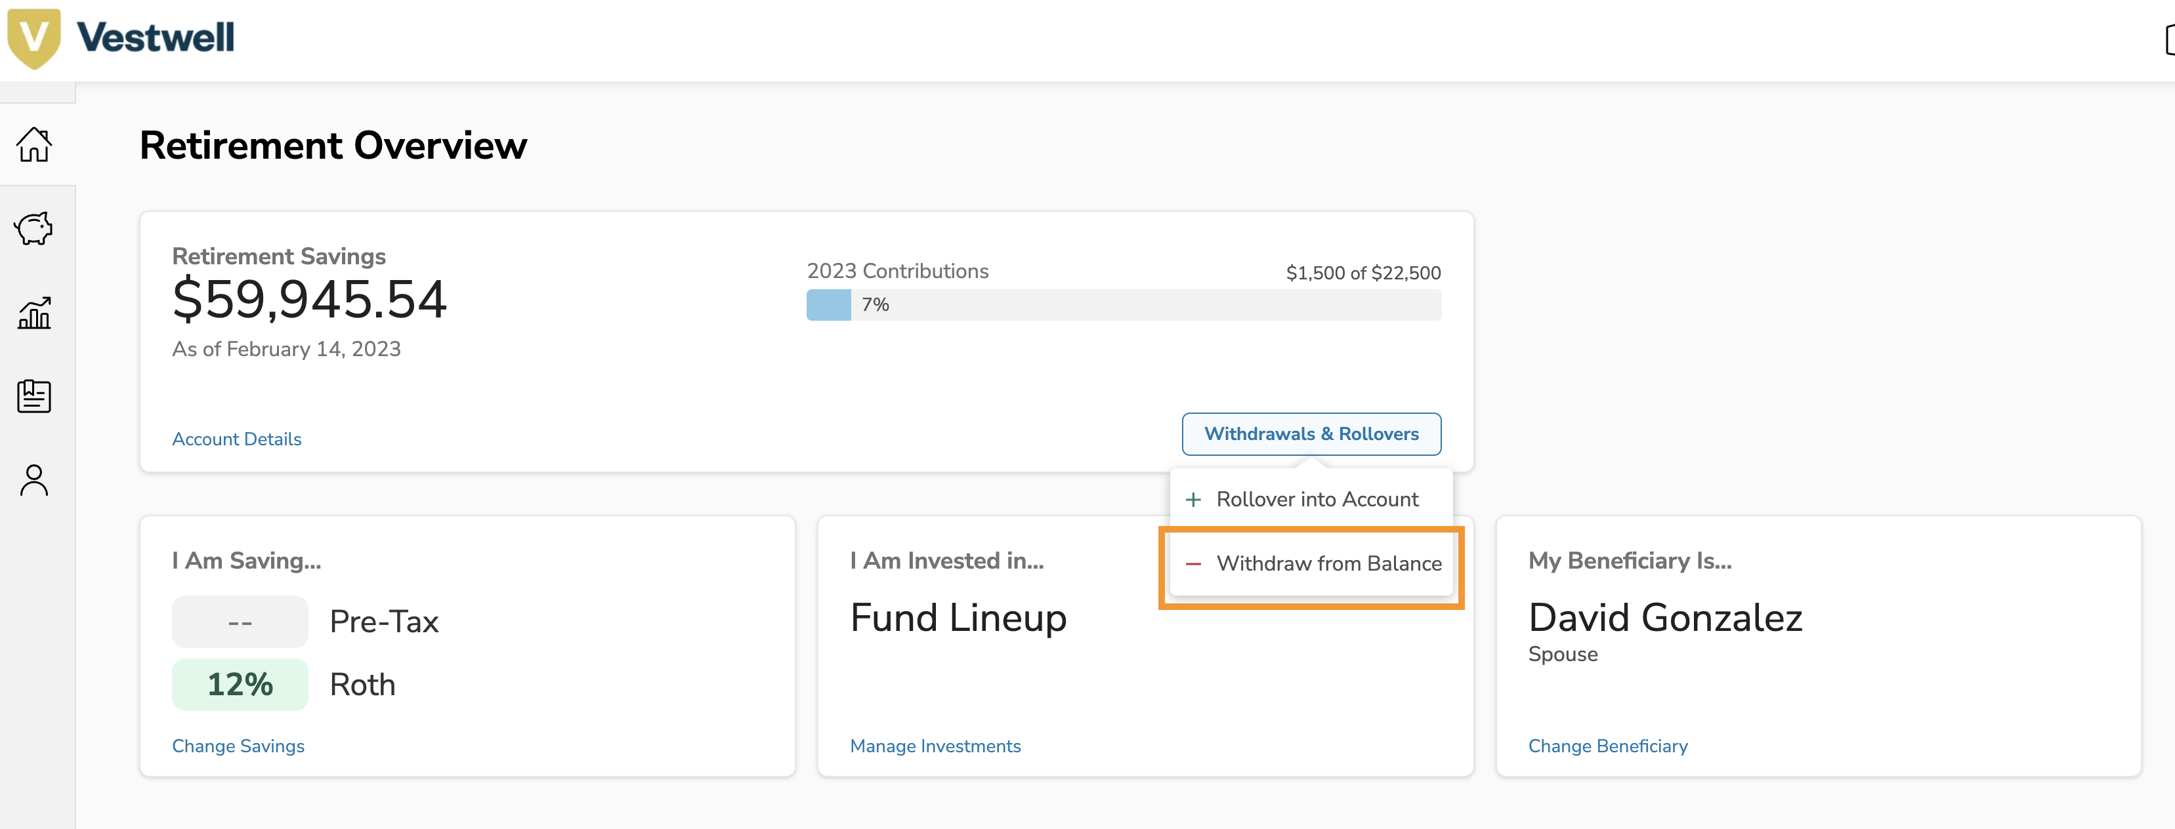
Task: Click the green plus Rollover icon
Action: coord(1193,498)
